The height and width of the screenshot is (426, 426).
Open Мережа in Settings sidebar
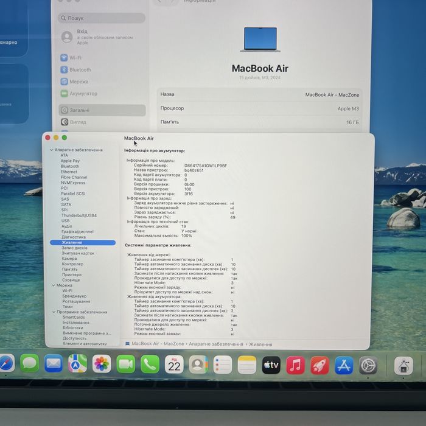[x=74, y=82]
